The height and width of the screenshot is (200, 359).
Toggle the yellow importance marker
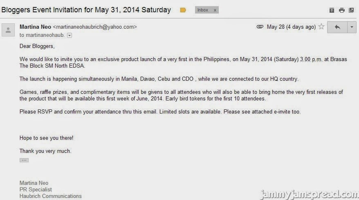coord(183,10)
